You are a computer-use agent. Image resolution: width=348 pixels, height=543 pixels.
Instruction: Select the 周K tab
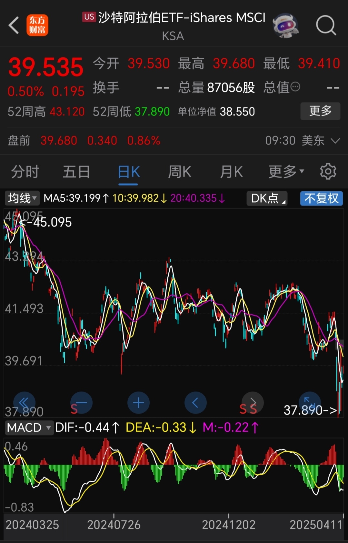click(180, 171)
